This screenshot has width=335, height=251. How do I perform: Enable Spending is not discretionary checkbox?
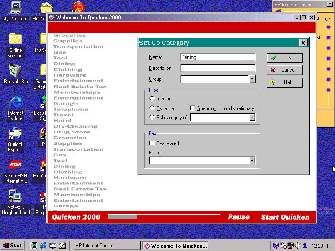point(193,108)
